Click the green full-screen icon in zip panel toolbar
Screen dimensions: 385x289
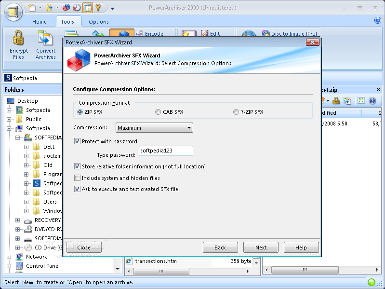(361, 100)
